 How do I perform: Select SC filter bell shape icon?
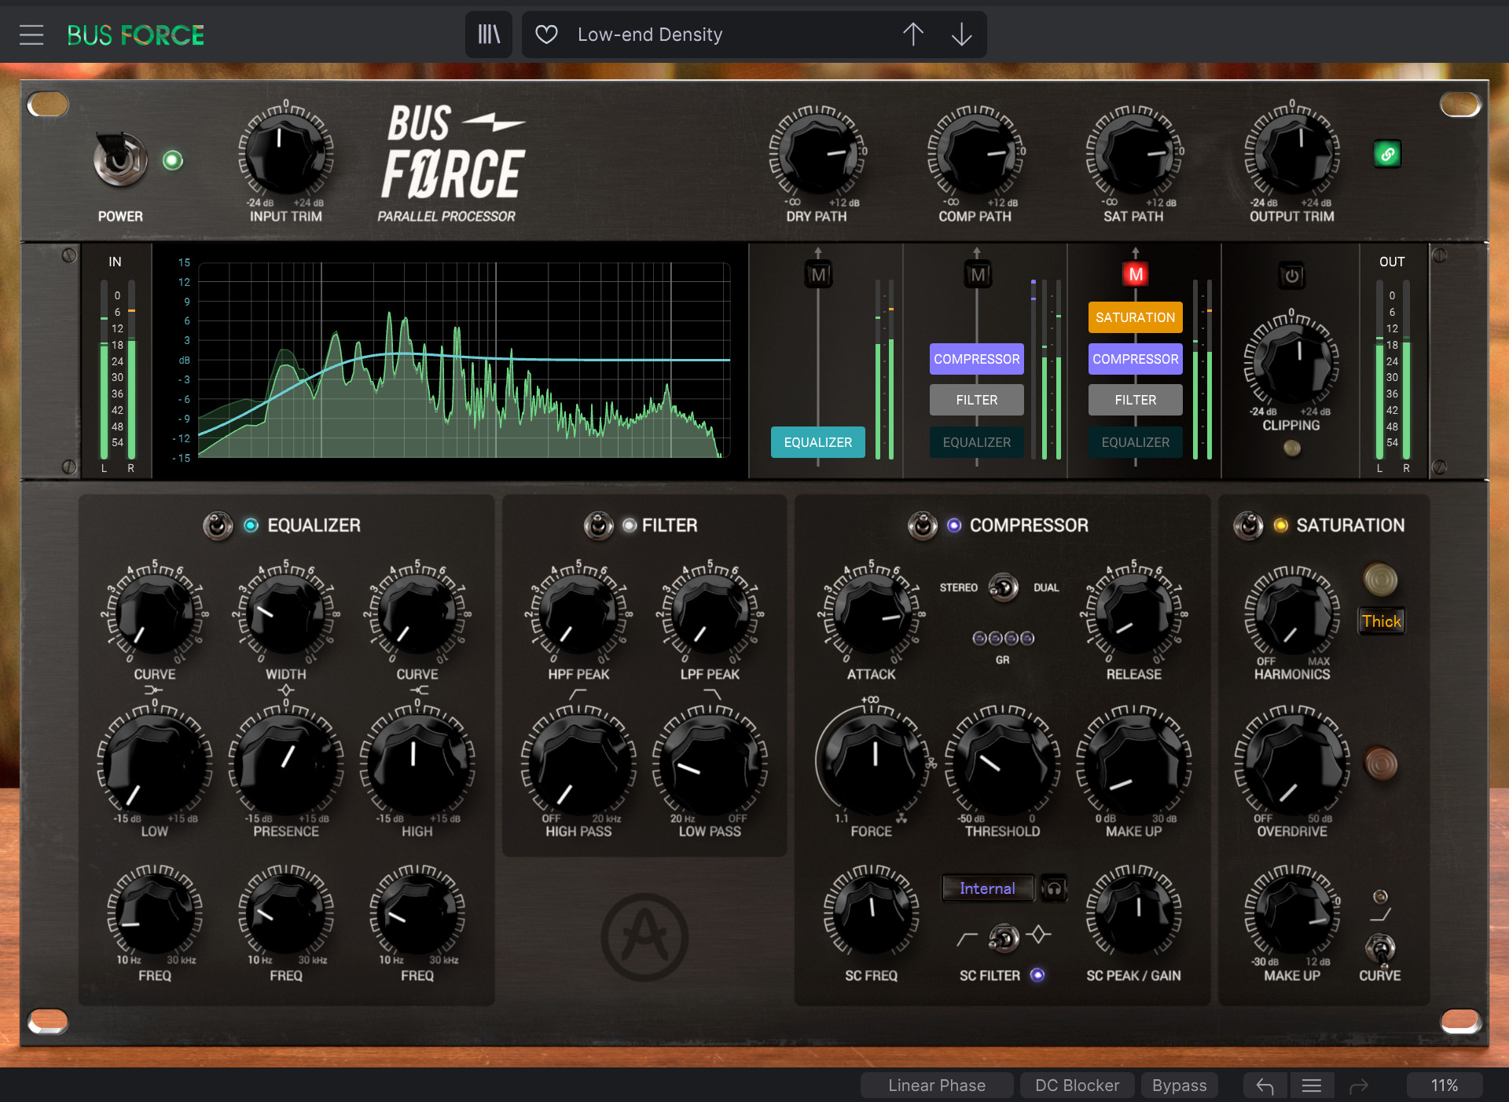pyautogui.click(x=1039, y=935)
